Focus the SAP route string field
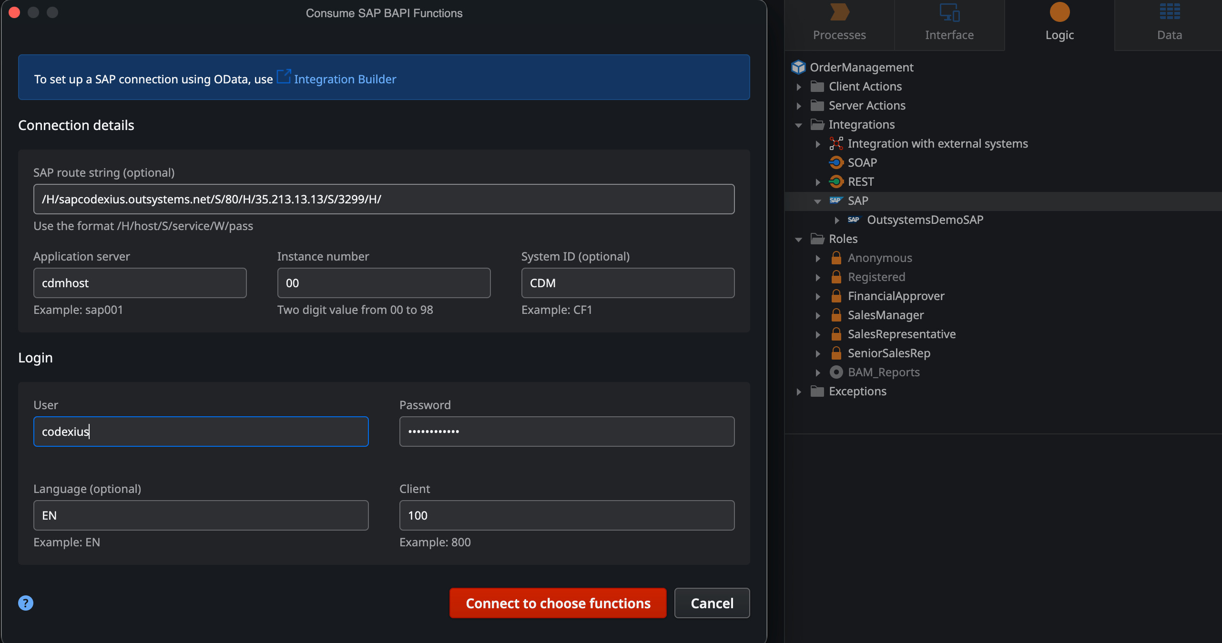 pos(384,199)
